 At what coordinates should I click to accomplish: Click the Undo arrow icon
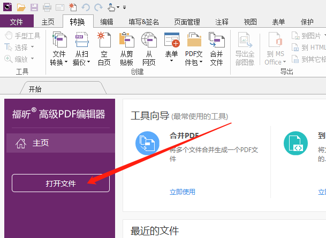86,7
